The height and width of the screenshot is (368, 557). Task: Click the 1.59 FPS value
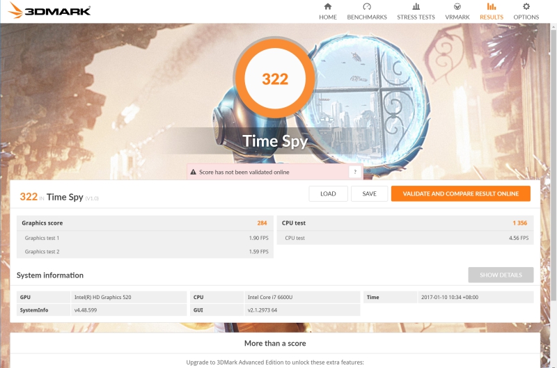[x=258, y=252]
